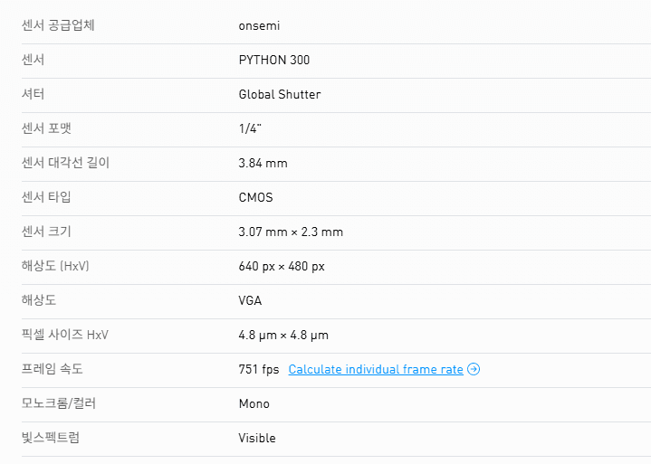Click the 3.84 mm diagonal length value
Screen dimensions: 651x464
(263, 163)
